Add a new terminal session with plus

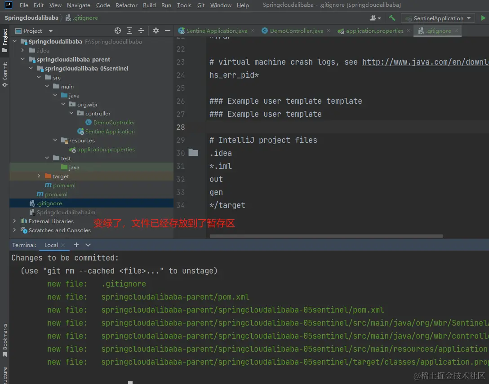pos(76,245)
